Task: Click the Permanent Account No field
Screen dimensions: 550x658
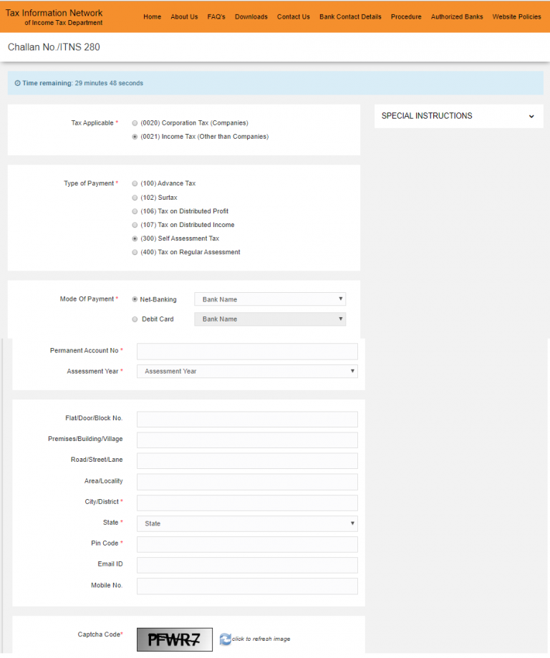Action: (x=247, y=351)
